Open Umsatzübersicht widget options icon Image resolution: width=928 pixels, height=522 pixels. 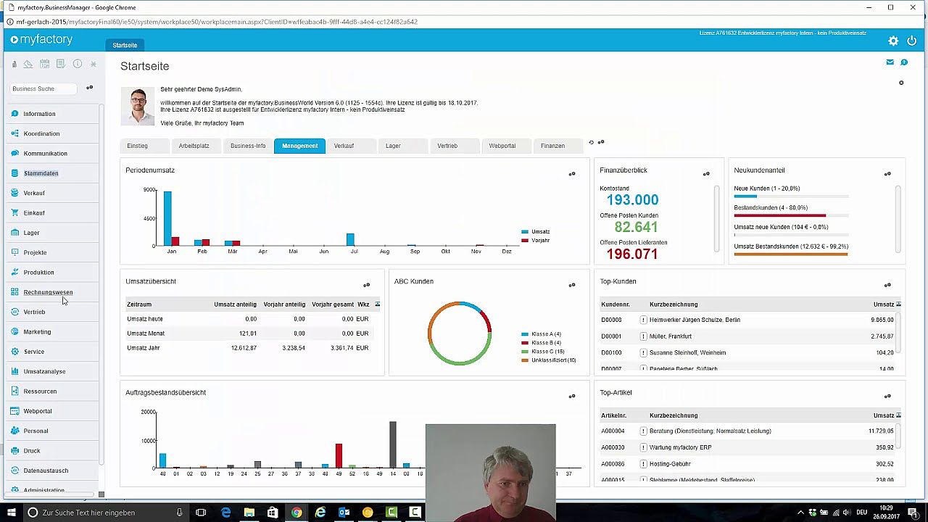[367, 285]
